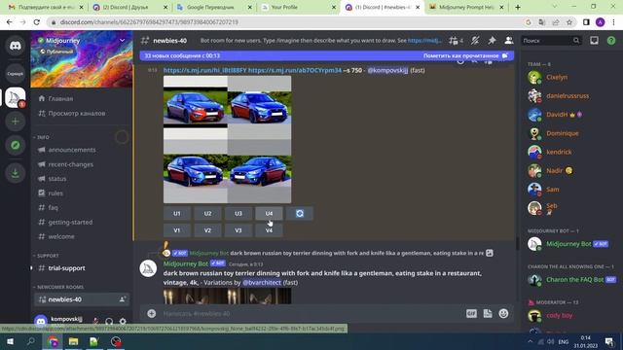The width and height of the screenshot is (623, 350).
Task: Open Windows Start menu
Action: tap(10, 341)
